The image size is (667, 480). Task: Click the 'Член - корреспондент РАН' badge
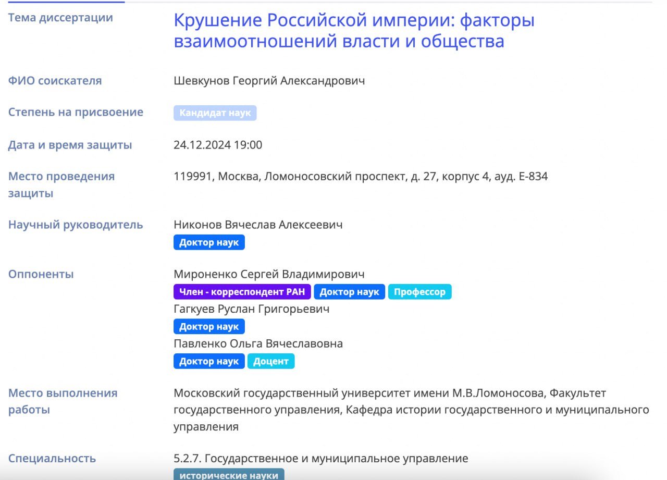[x=242, y=292]
